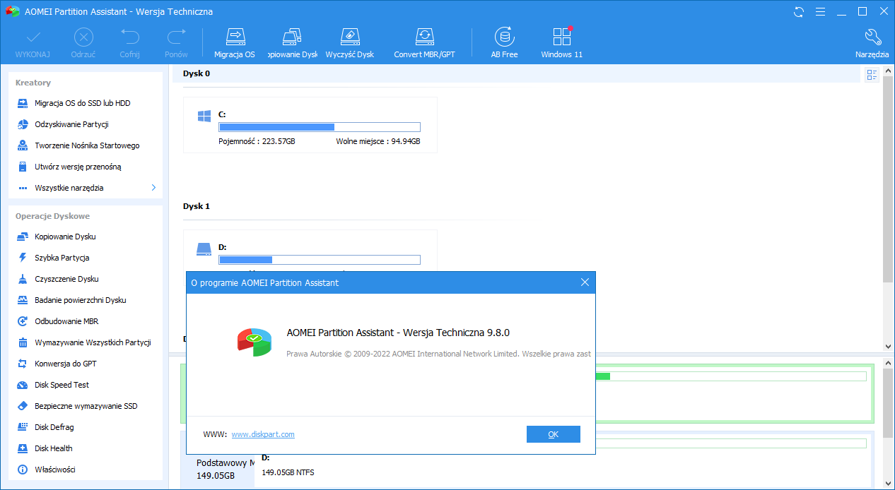
Task: Close the O programie dialog
Action: [585, 282]
